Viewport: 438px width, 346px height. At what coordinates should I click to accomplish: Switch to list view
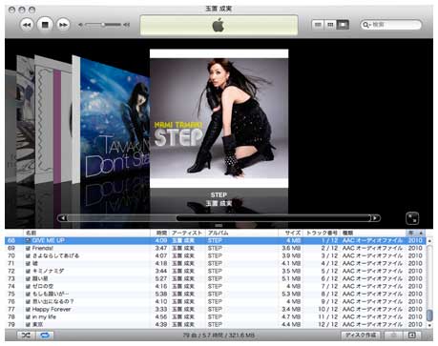(x=318, y=25)
